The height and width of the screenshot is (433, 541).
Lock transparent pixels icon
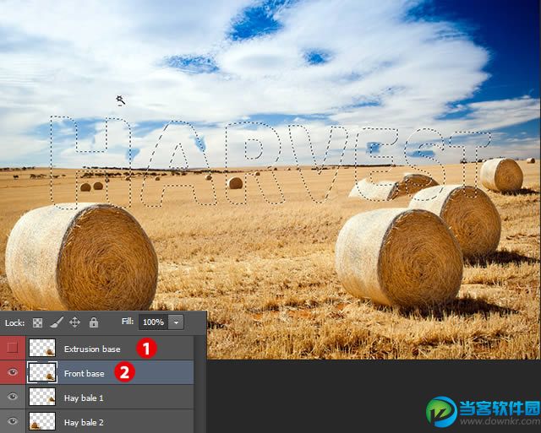pyautogui.click(x=37, y=322)
